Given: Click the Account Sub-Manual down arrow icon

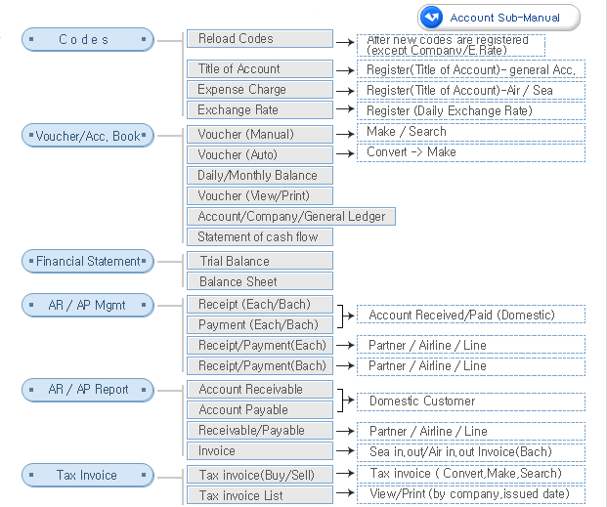Looking at the screenshot, I should pyautogui.click(x=433, y=18).
